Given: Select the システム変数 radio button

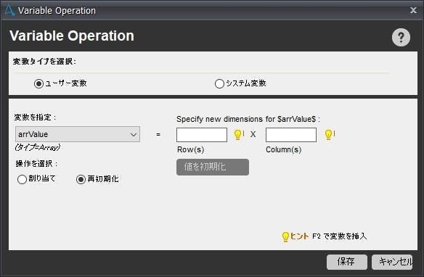Looking at the screenshot, I should (219, 83).
